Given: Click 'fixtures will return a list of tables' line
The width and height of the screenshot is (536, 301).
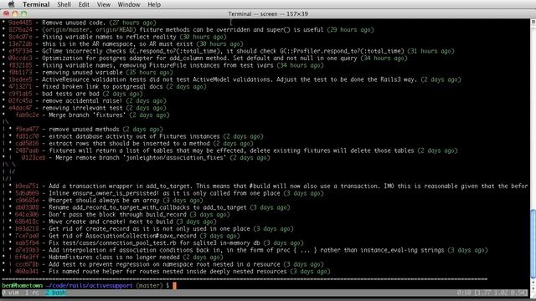Looking at the screenshot, I should click(231, 150).
